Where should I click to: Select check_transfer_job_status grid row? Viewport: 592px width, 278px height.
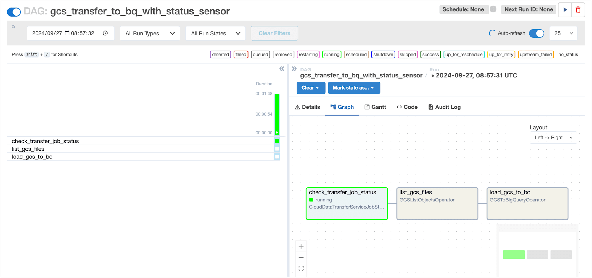coord(144,141)
